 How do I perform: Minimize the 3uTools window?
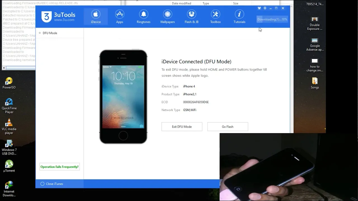(x=270, y=8)
